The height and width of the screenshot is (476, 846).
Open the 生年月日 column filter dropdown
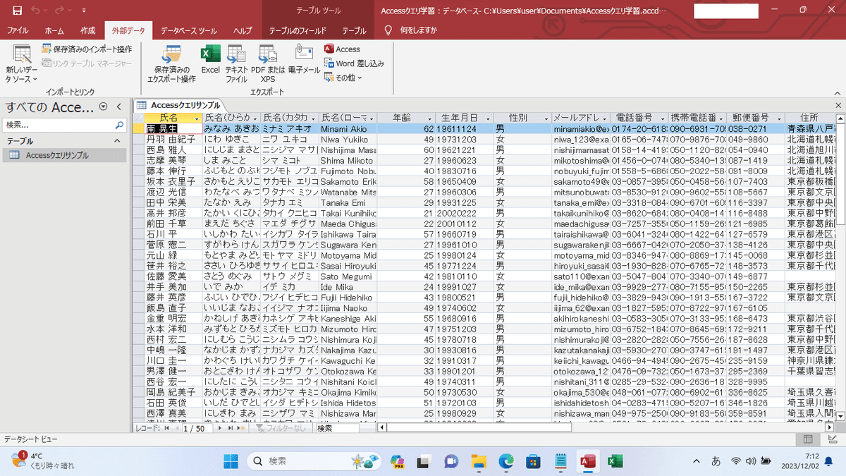488,118
